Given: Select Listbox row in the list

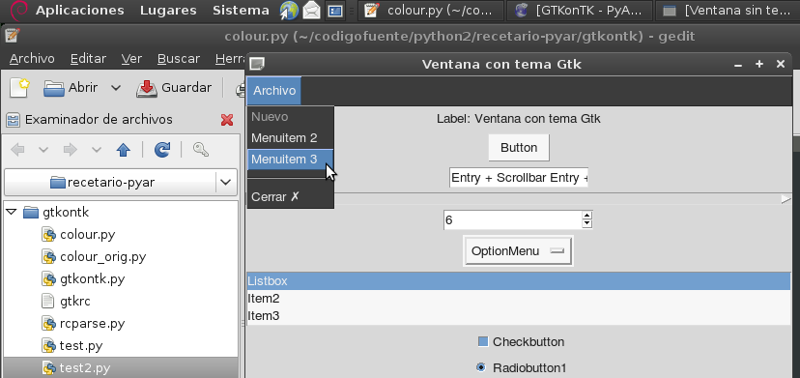Looking at the screenshot, I should (519, 281).
